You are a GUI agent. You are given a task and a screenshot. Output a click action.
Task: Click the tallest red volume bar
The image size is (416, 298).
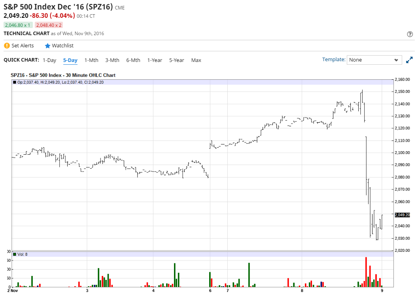366,272
